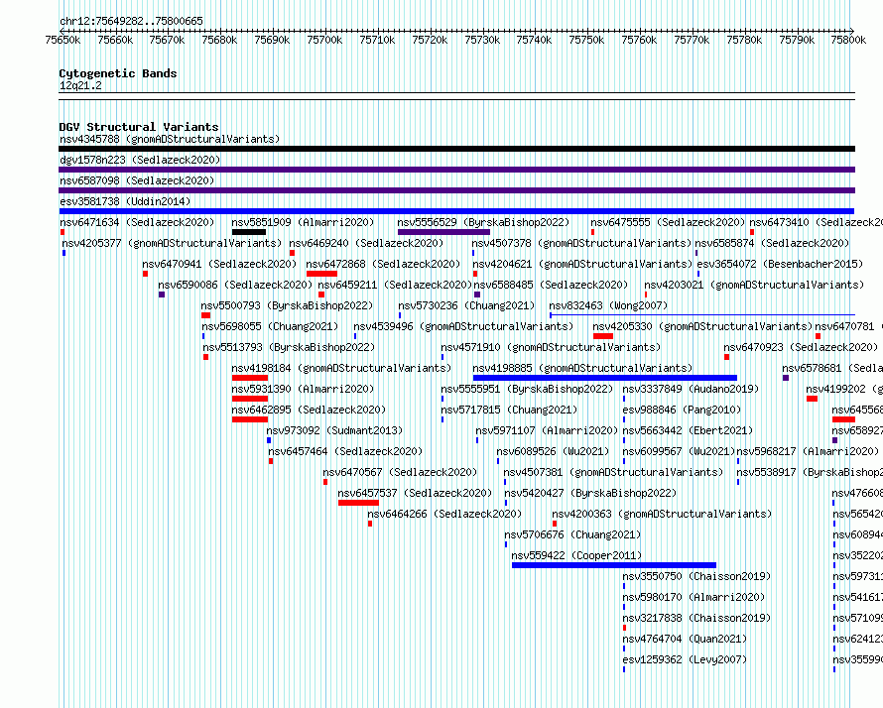The image size is (883, 708).
Task: Select nsv5717815 (Chuang2021) label
Action: (509, 410)
